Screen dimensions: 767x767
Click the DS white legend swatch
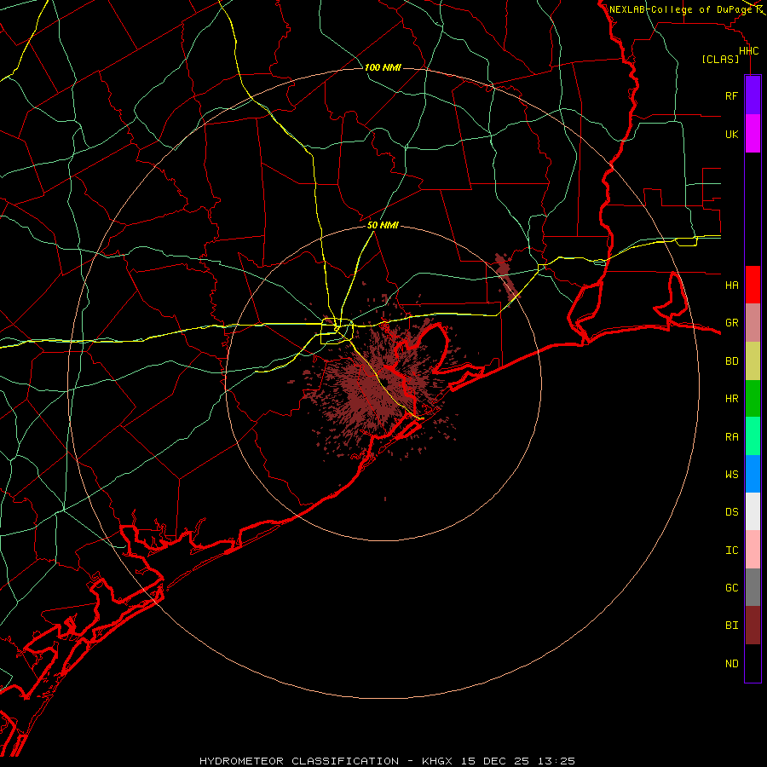pyautogui.click(x=753, y=511)
